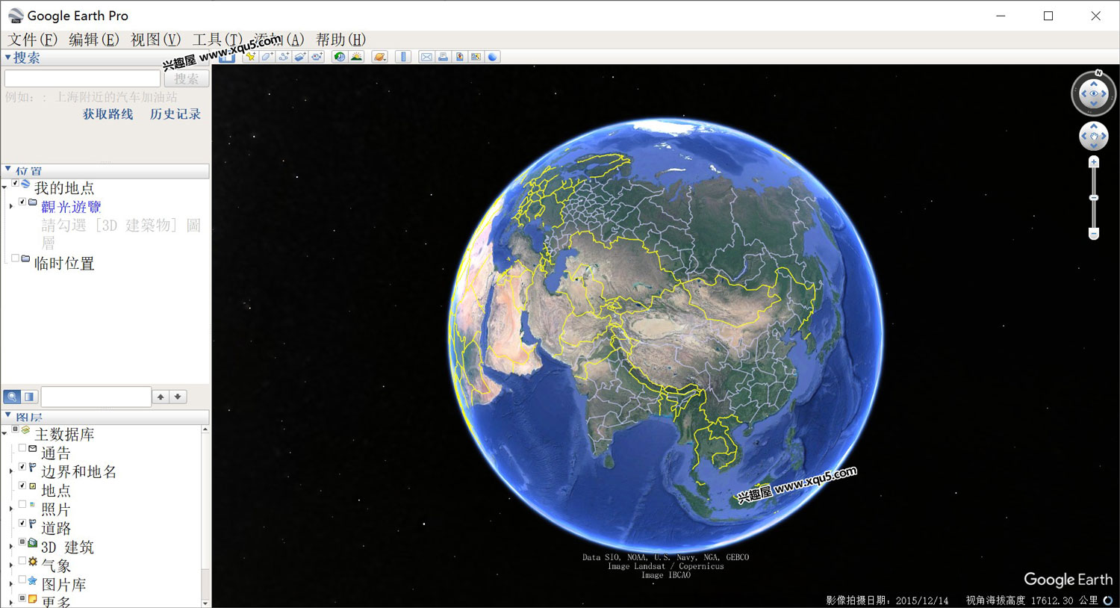The image size is (1120, 608).
Task: Check the 通告 layer checkbox
Action: tap(22, 448)
